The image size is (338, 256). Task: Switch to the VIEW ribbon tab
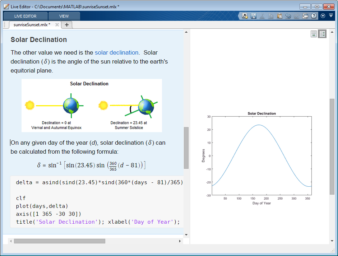pos(64,16)
